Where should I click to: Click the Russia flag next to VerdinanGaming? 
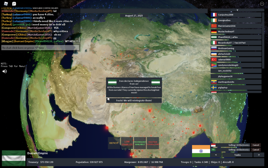coord(214,48)
